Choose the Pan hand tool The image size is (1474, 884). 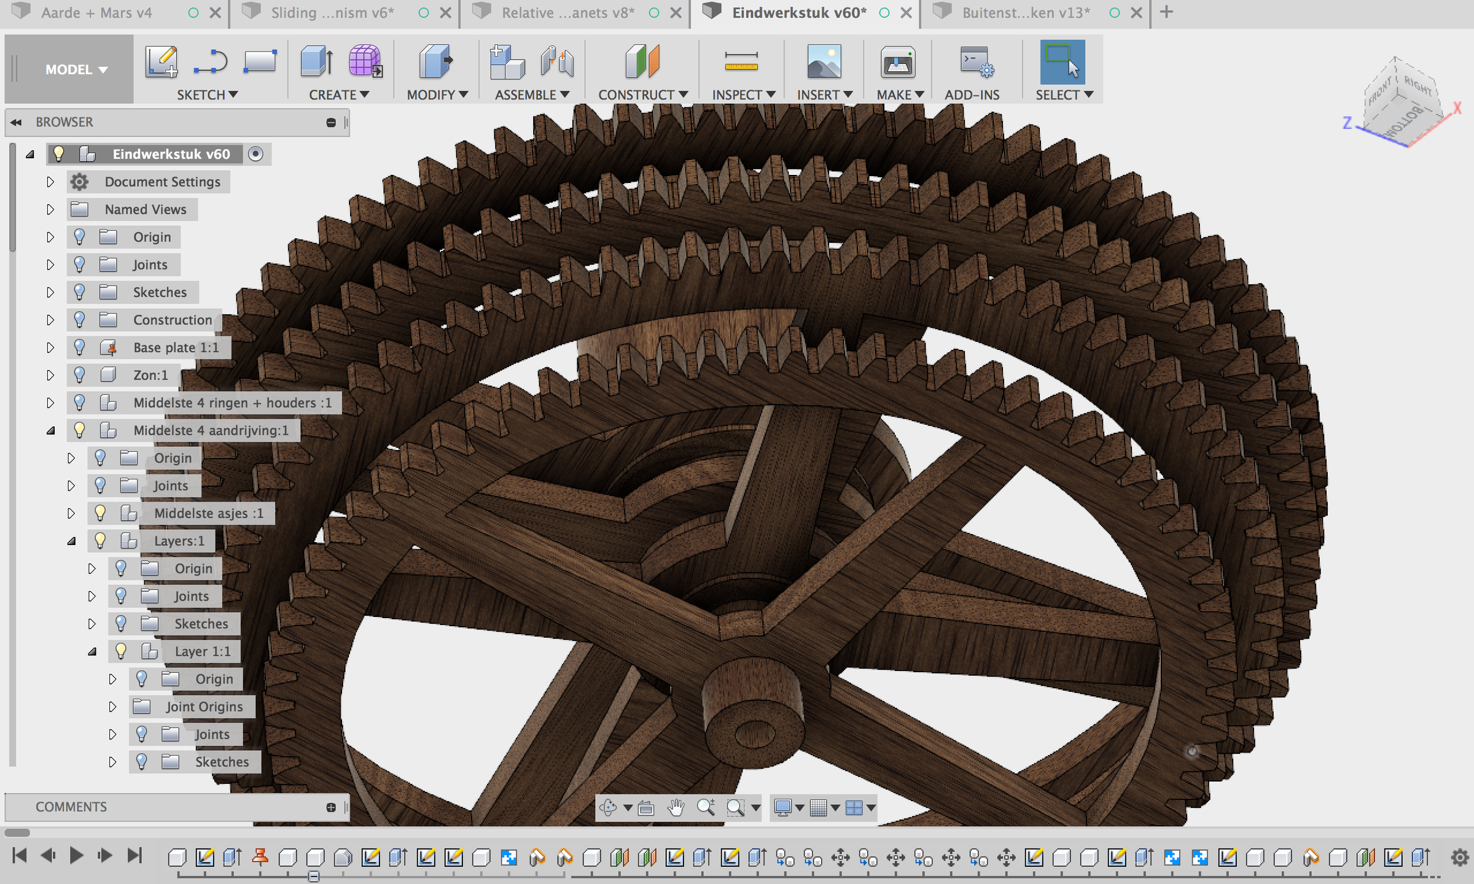click(x=676, y=807)
